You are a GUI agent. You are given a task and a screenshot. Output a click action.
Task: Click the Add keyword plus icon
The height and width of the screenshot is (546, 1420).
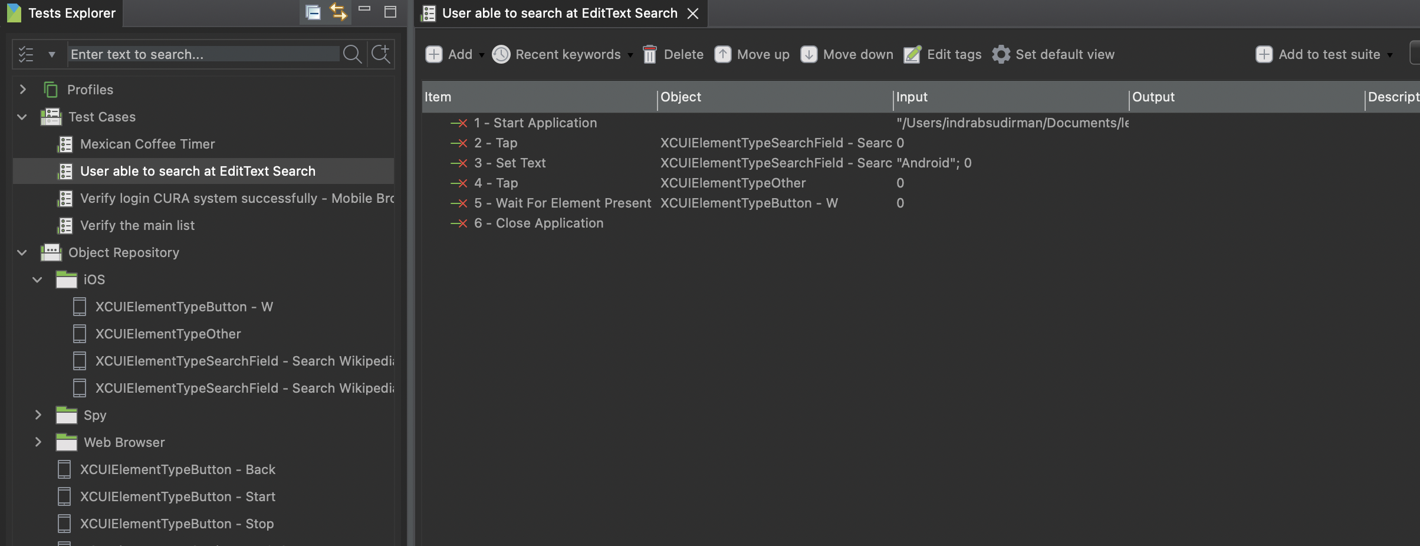tap(434, 54)
